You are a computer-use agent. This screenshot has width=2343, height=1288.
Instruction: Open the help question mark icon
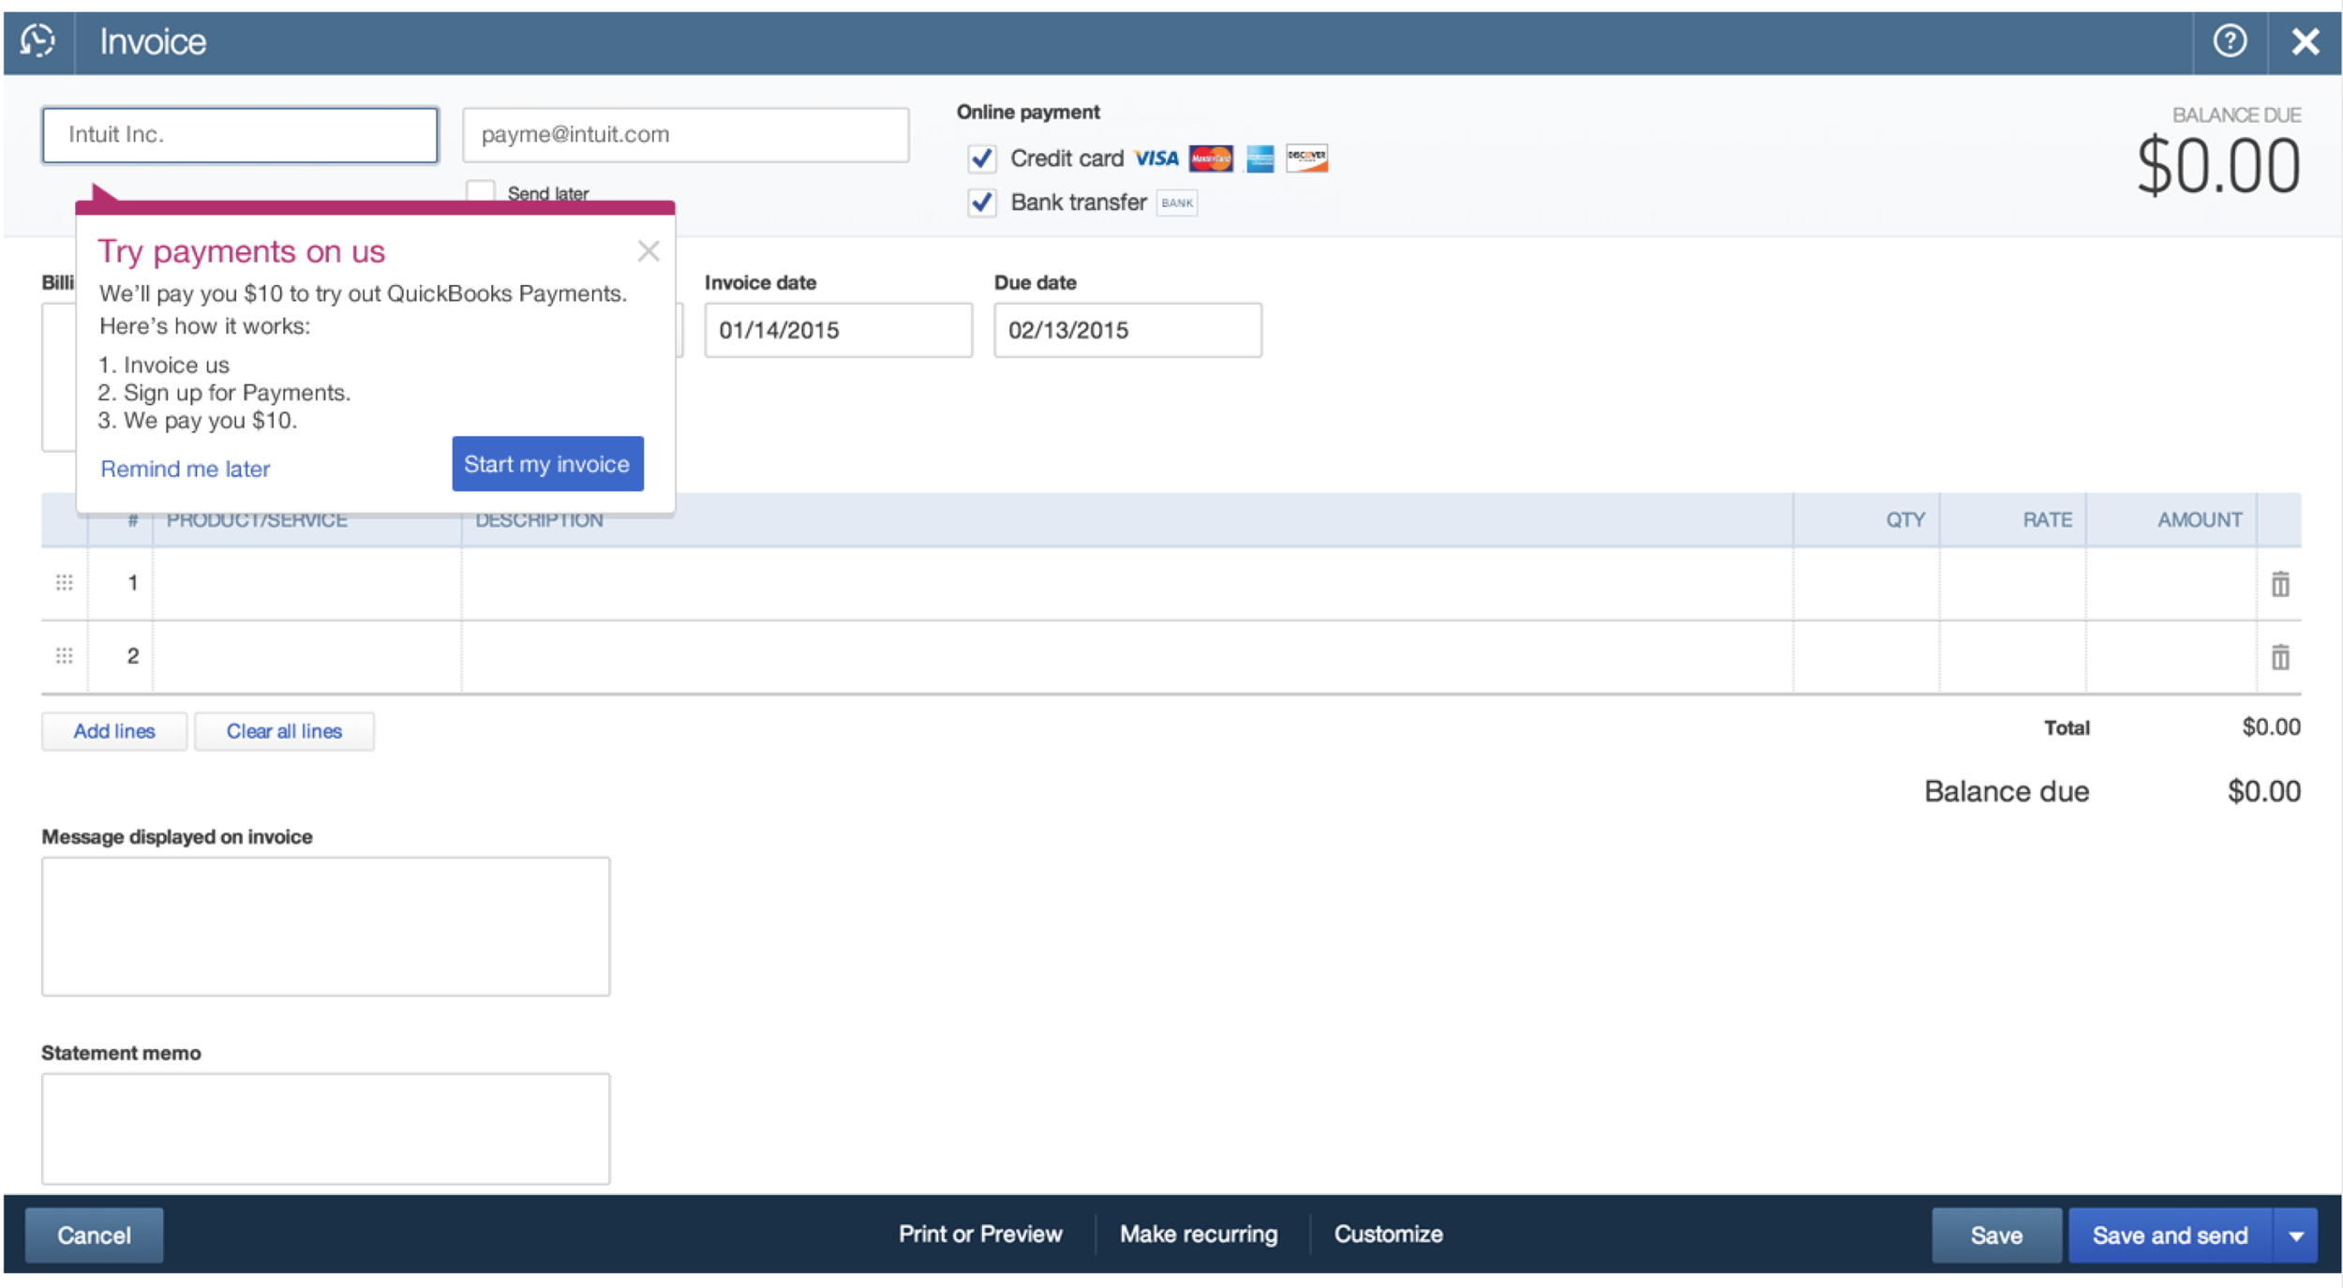tap(2230, 41)
